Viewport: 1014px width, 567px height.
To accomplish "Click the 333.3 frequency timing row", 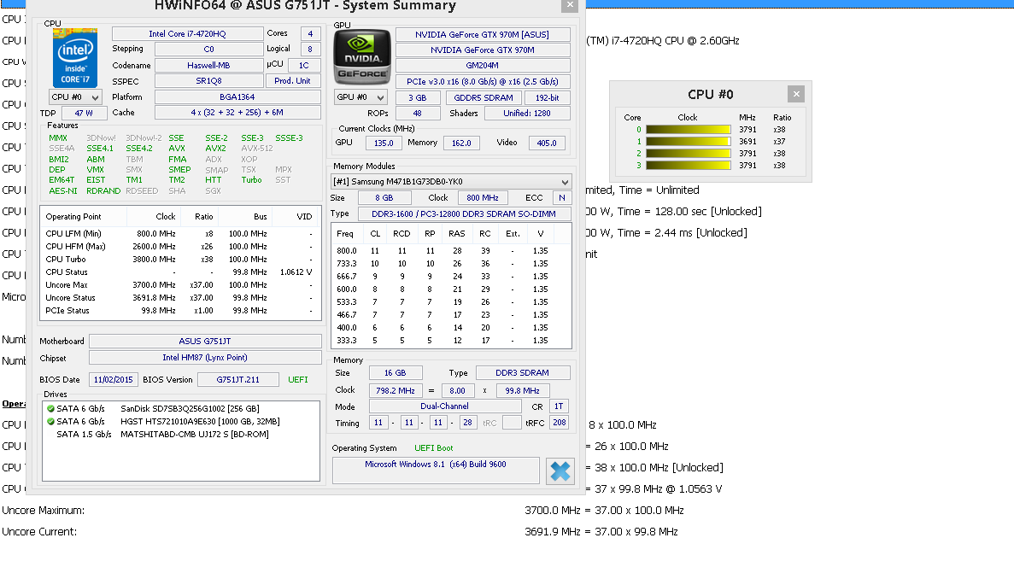I will [x=451, y=341].
